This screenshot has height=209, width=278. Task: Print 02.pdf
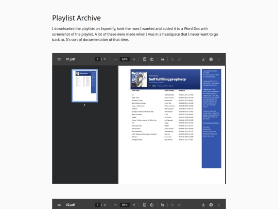click(211, 205)
